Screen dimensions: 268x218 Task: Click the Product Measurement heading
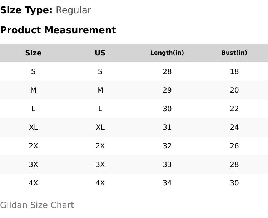click(58, 30)
